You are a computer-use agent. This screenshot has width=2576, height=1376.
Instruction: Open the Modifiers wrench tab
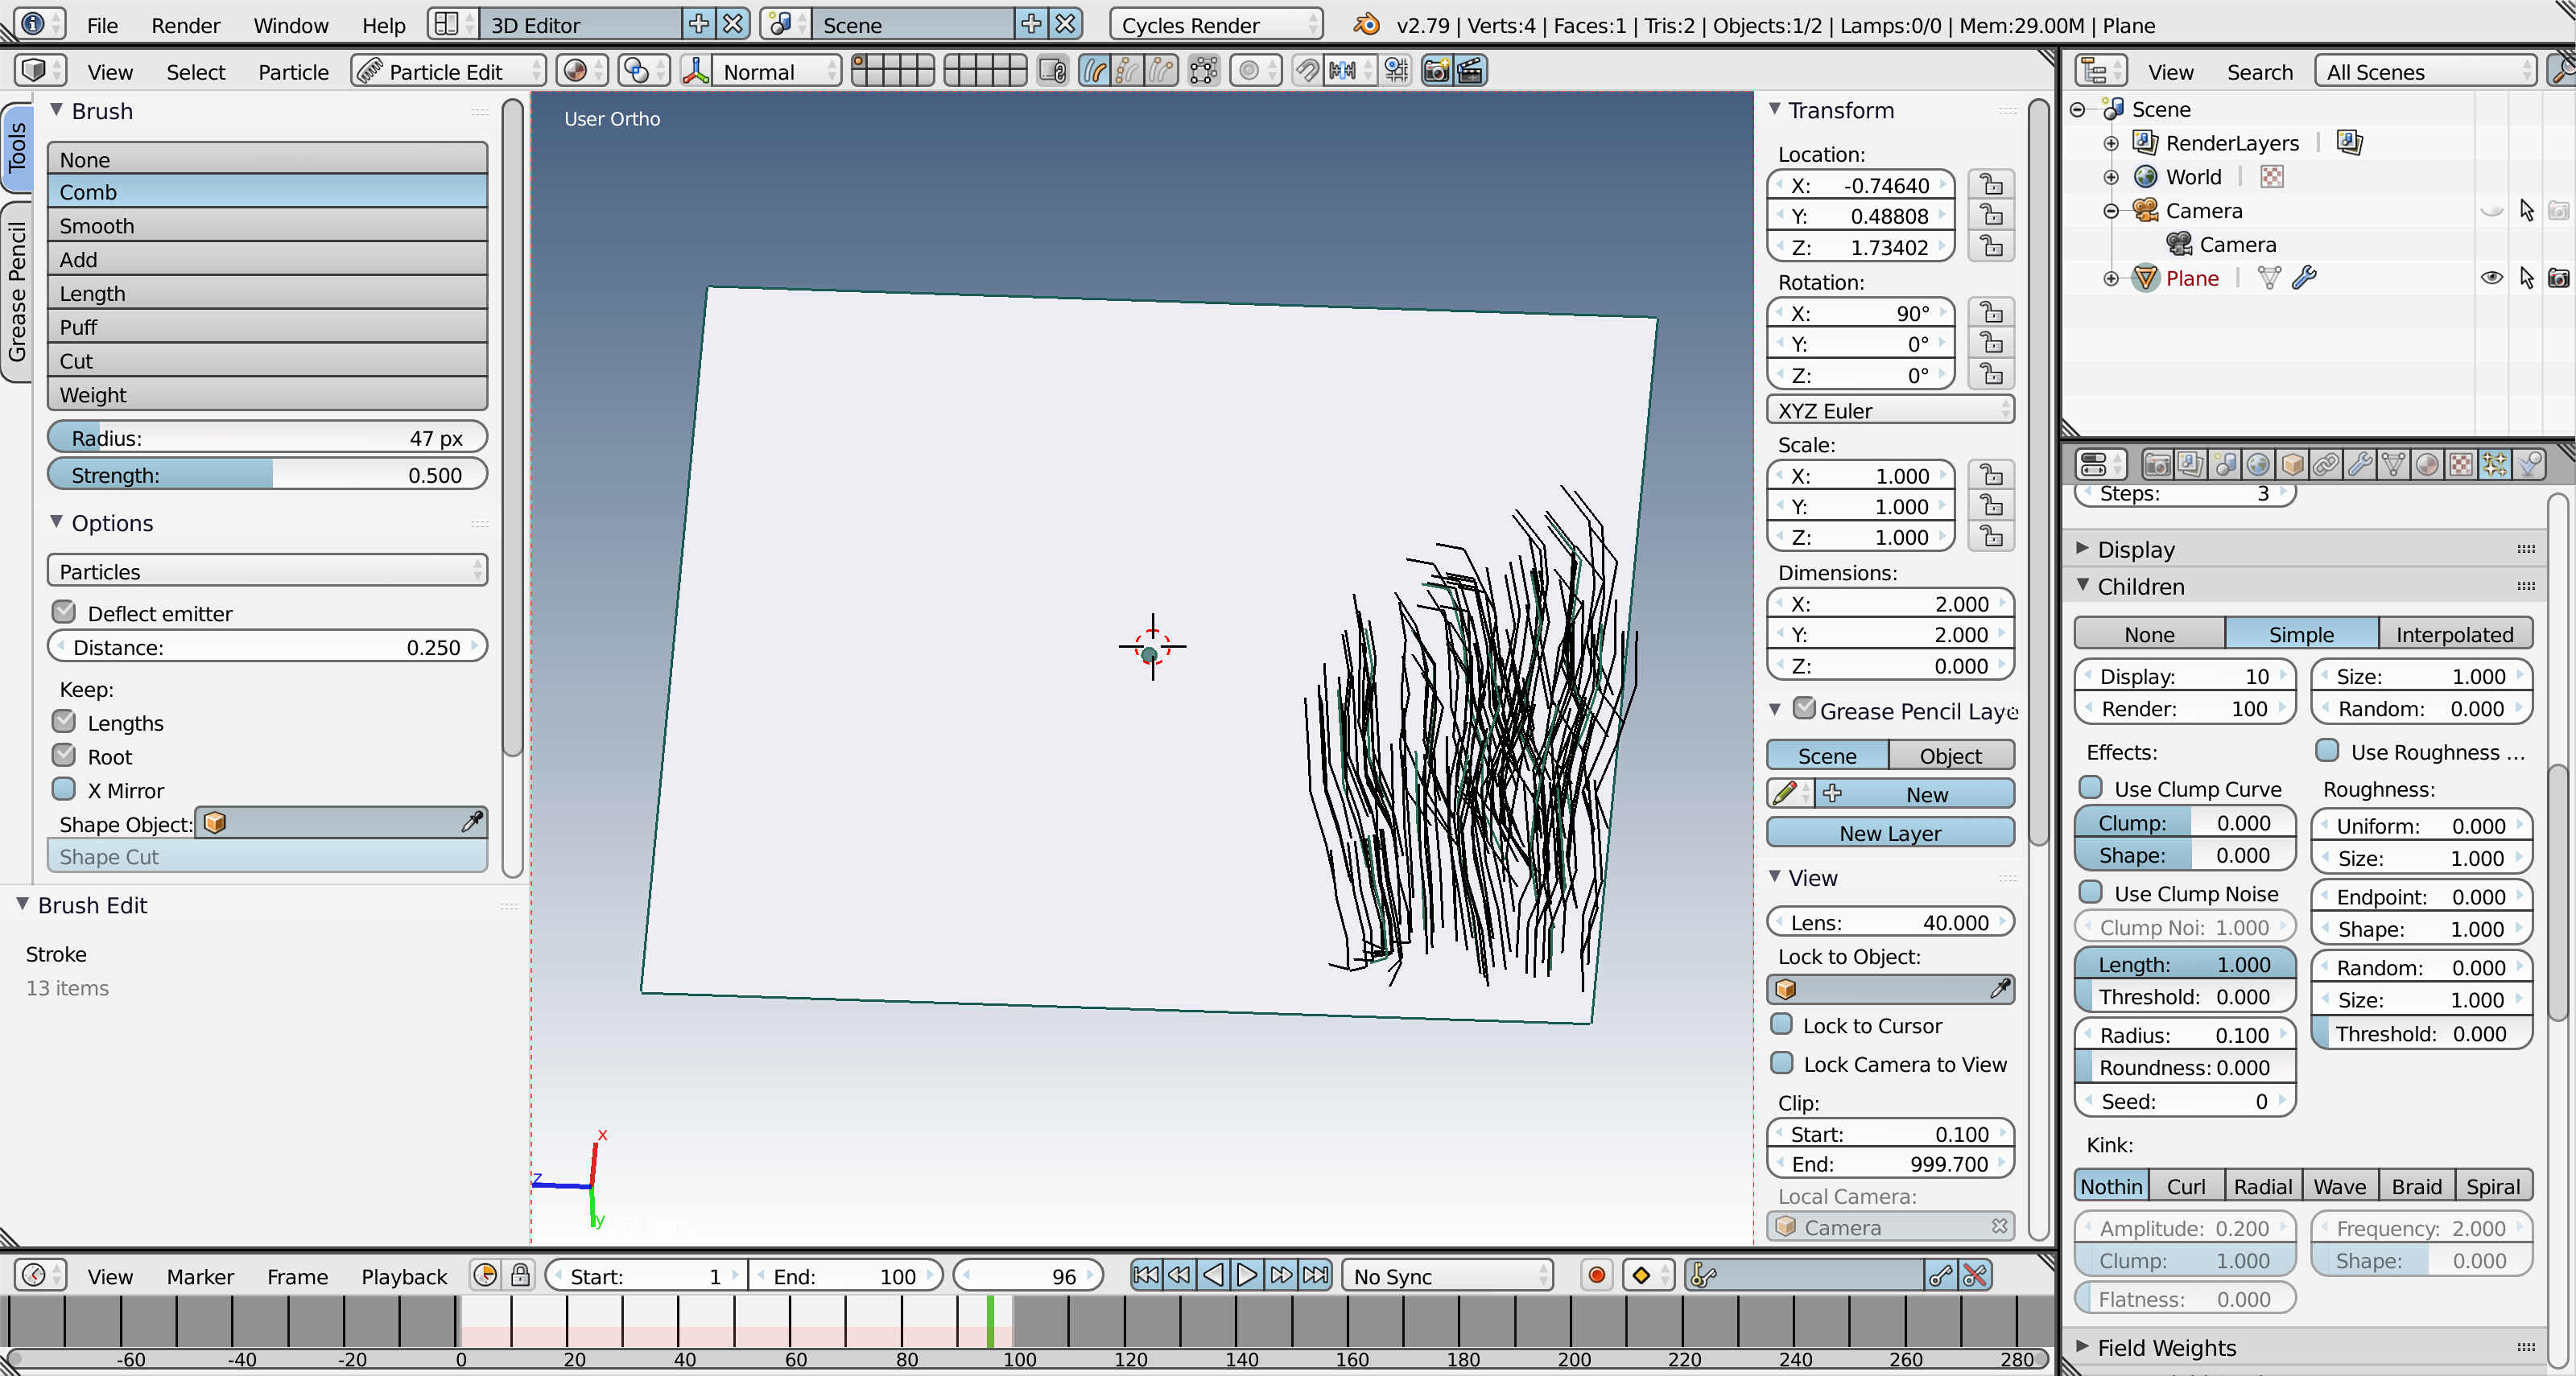[2360, 464]
